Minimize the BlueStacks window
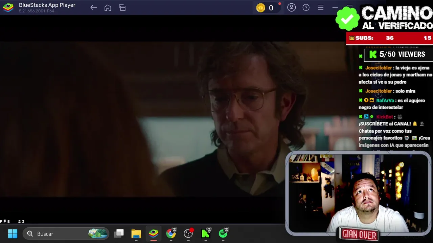The image size is (433, 243). pyautogui.click(x=335, y=7)
